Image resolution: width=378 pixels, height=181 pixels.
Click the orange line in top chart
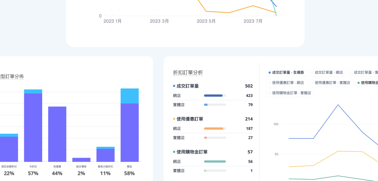tap(230, 12)
